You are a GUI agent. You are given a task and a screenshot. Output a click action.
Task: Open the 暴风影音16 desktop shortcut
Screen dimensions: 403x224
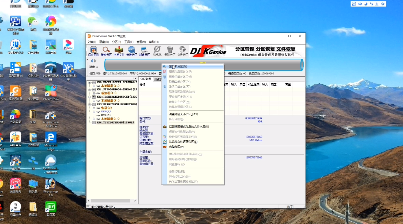(x=15, y=69)
